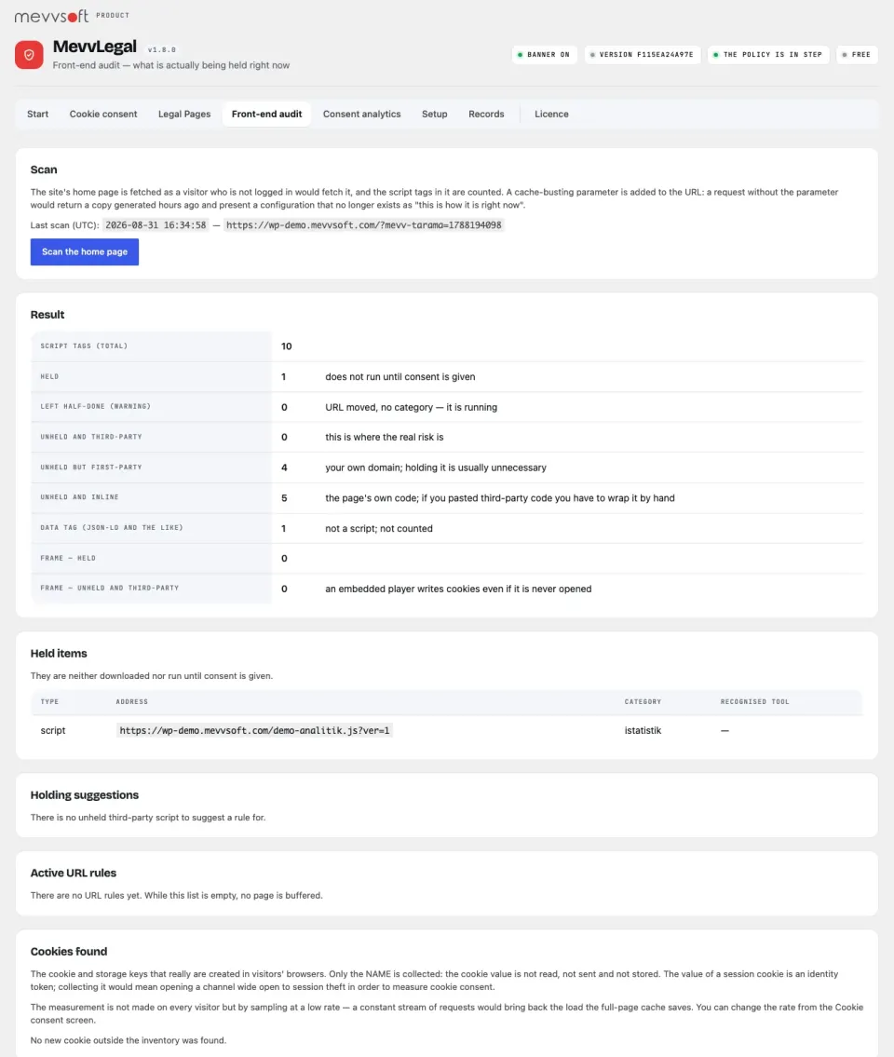Click the mevvsoft logo at top
The width and height of the screenshot is (894, 1057).
click(x=51, y=16)
